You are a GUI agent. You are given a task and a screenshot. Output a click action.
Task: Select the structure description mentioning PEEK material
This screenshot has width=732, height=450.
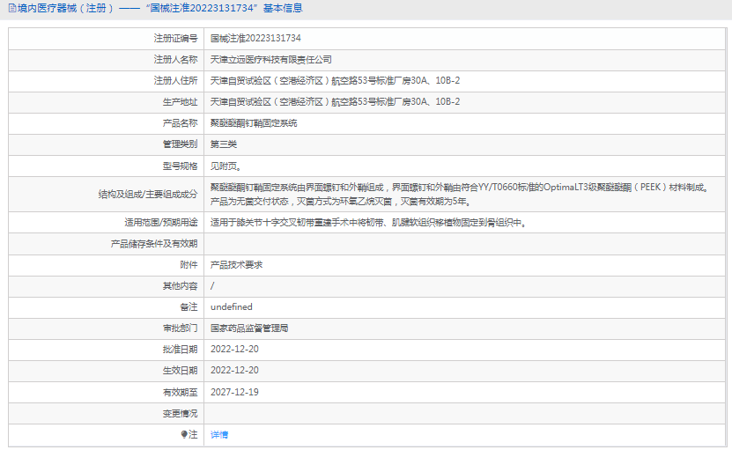(x=461, y=195)
